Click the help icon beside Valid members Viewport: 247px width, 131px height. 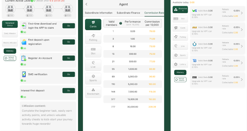pos(121,23)
